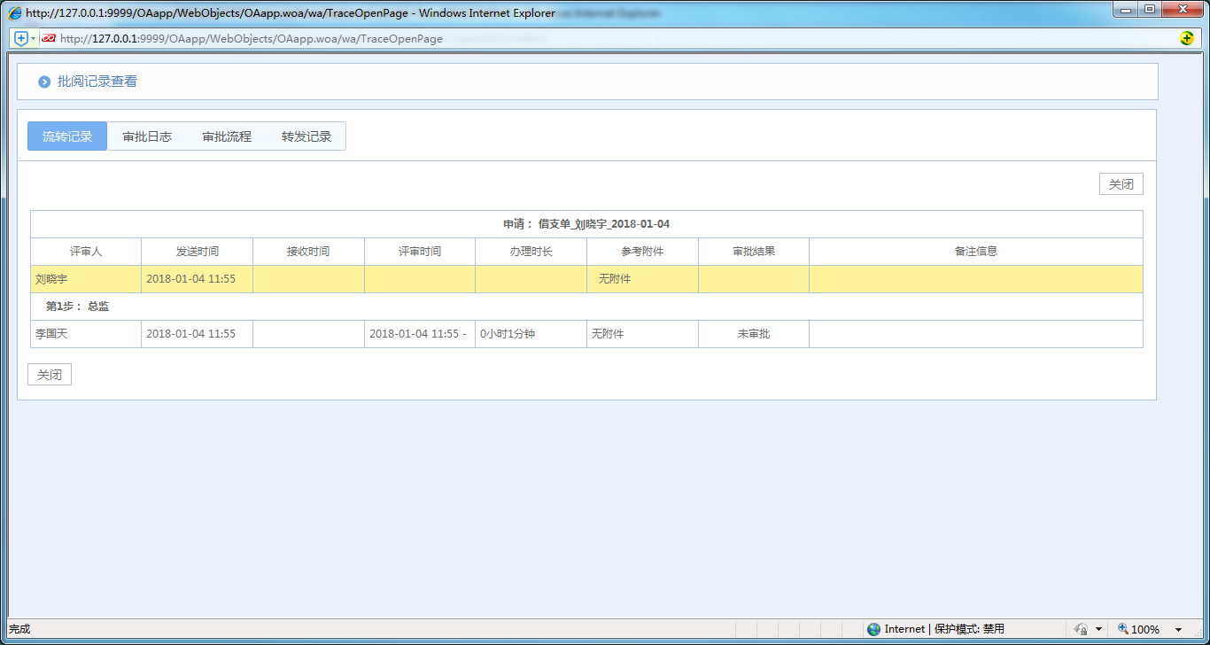Image resolution: width=1210 pixels, height=645 pixels.
Task: Click the green-yellow plus icon at address bar right
Action: [x=1187, y=38]
